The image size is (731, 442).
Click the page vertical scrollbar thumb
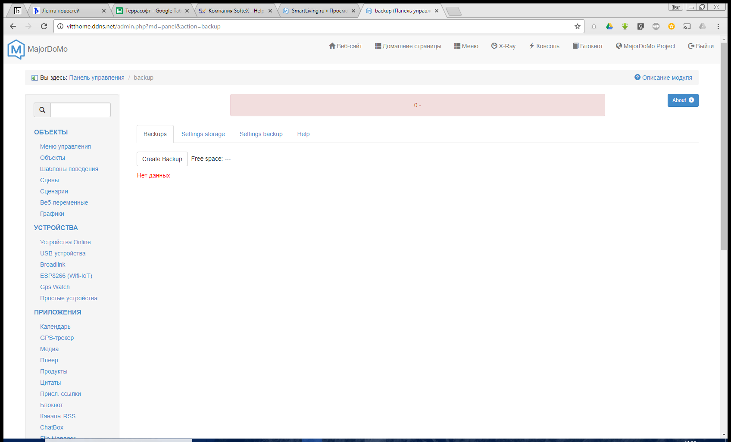tap(724, 146)
